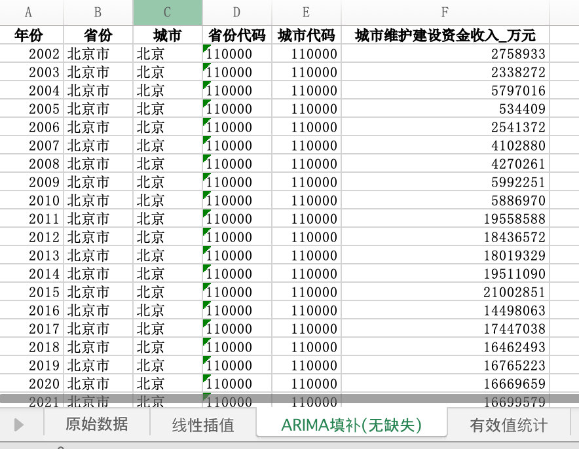The image size is (579, 449).
Task: Click the 城市代码 header cell
Action: pos(307,35)
